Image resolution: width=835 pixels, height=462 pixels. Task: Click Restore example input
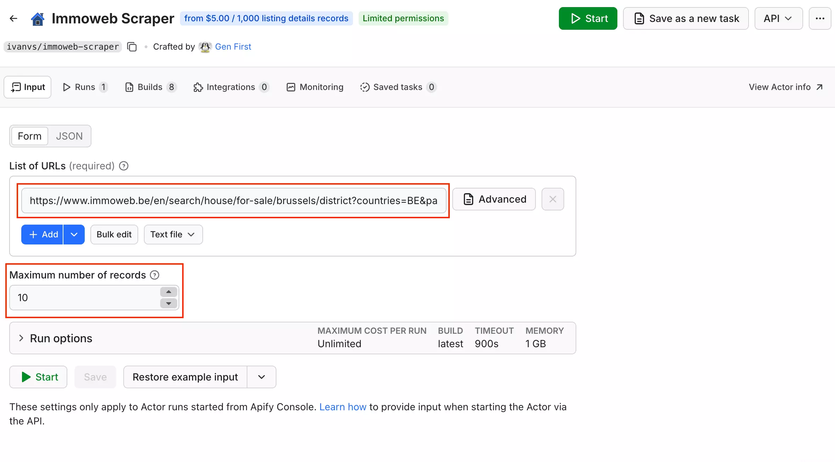(185, 377)
